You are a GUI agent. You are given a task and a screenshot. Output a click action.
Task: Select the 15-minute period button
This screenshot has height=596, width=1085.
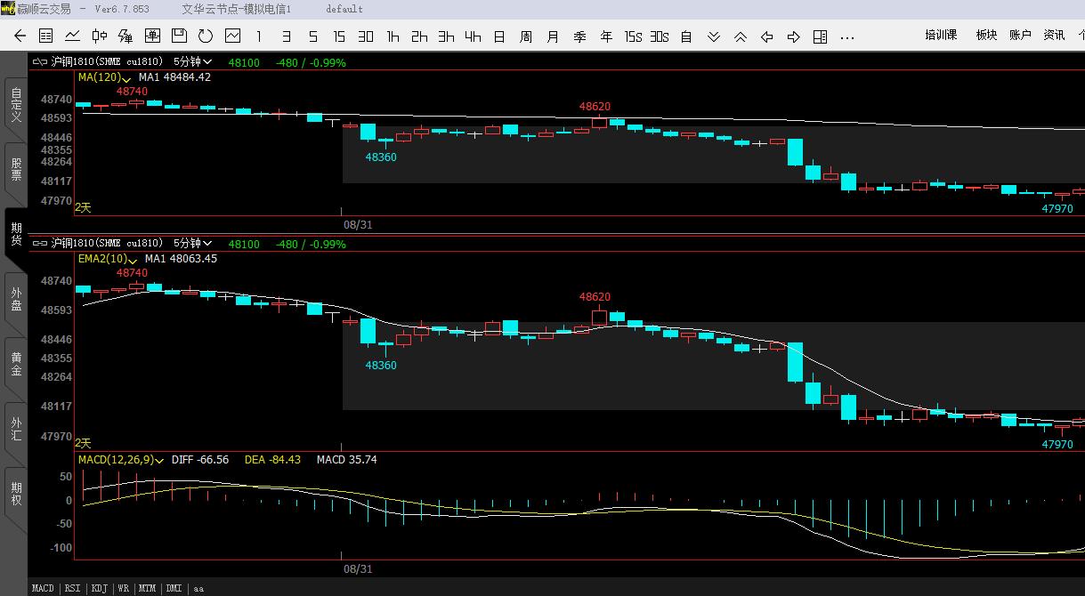(339, 36)
